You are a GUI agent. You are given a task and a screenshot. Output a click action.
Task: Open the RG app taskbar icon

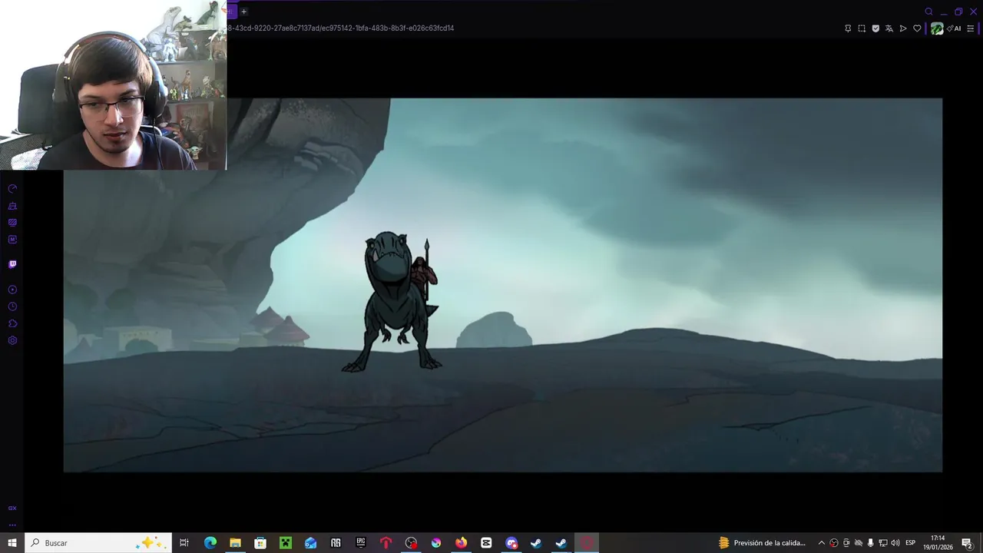[x=336, y=543]
